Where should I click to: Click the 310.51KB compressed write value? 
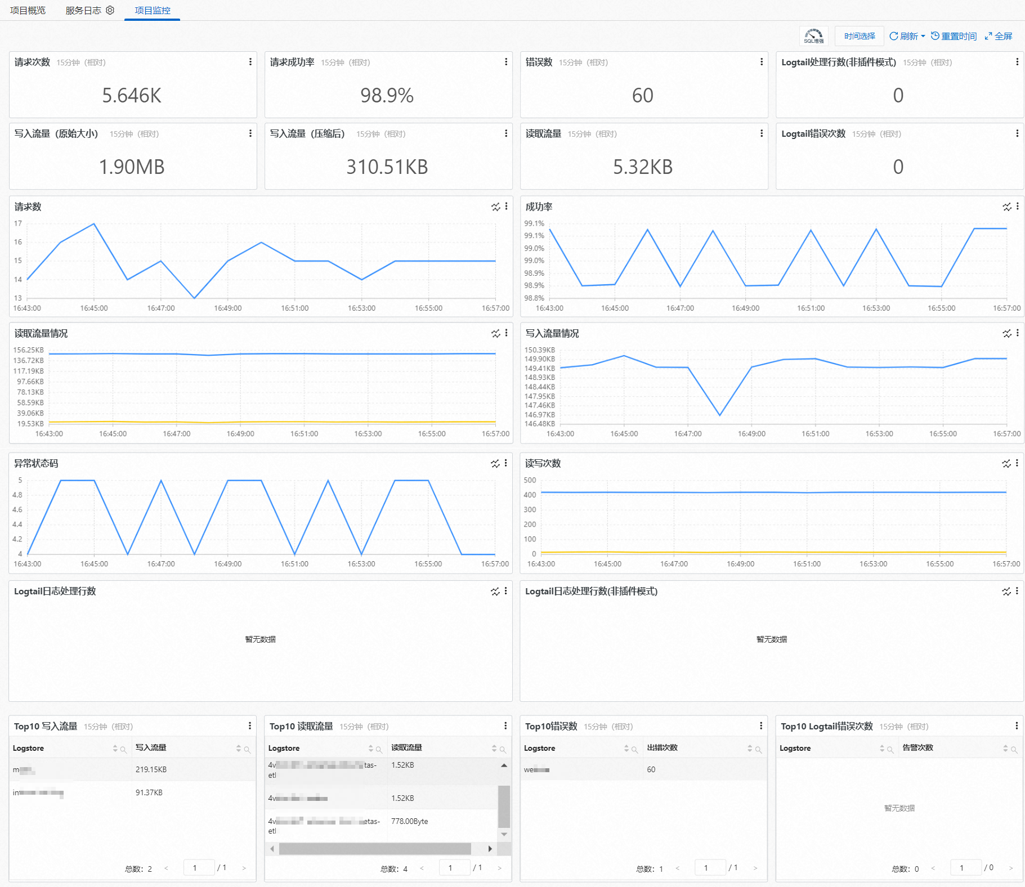pos(387,167)
